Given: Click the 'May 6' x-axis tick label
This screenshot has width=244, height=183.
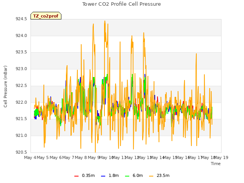Looking at the screenshot, I should tap(56, 157).
